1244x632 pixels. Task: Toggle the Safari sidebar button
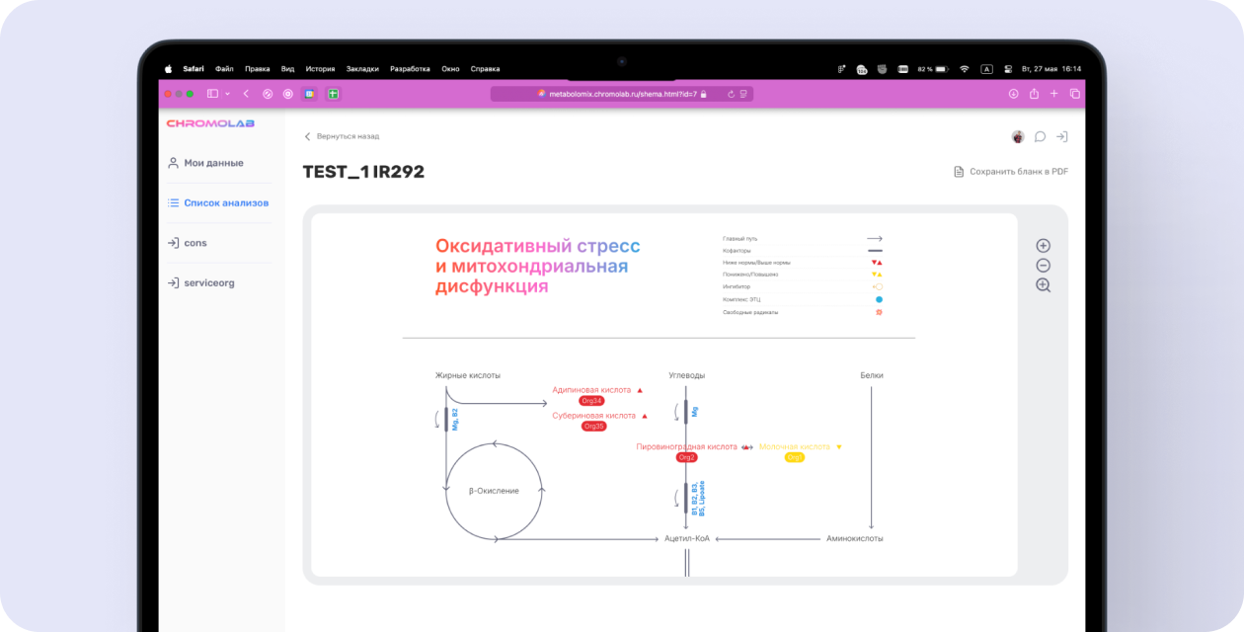tap(212, 94)
